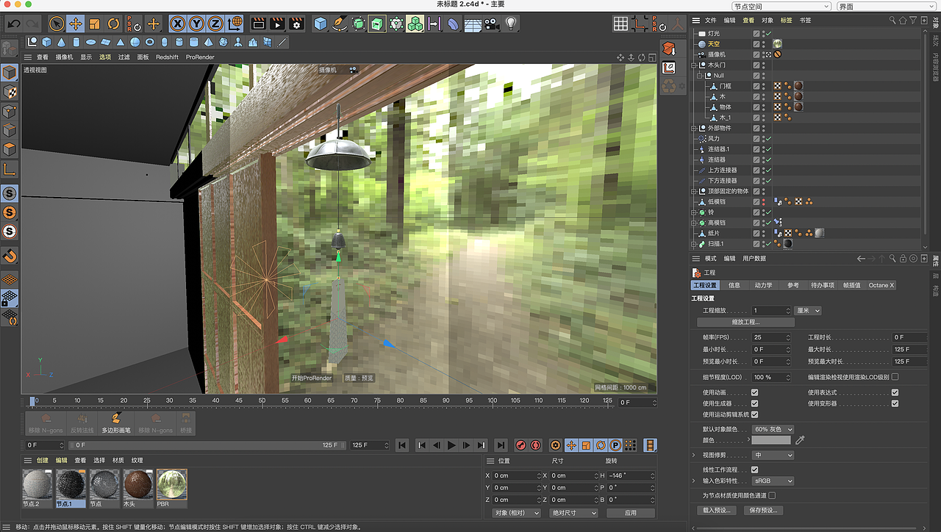Open Edit Render Settings gear clapperboard
This screenshot has height=532, width=941.
pos(296,24)
